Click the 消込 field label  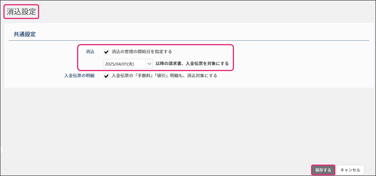pyautogui.click(x=90, y=52)
